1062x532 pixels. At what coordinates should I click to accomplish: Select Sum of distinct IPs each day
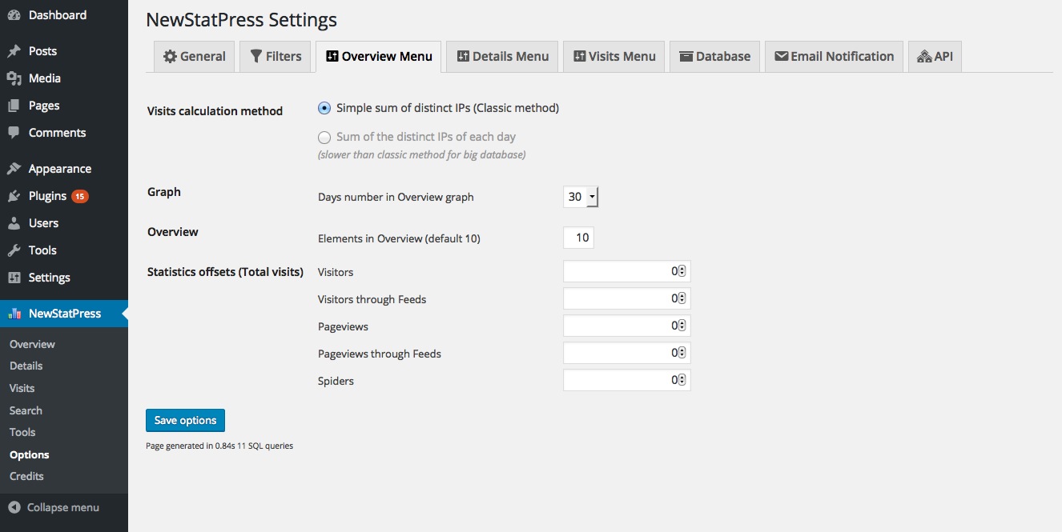coord(324,138)
